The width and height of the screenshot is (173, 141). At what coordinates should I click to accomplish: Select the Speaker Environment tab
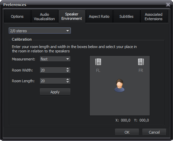pyautogui.click(x=72, y=16)
